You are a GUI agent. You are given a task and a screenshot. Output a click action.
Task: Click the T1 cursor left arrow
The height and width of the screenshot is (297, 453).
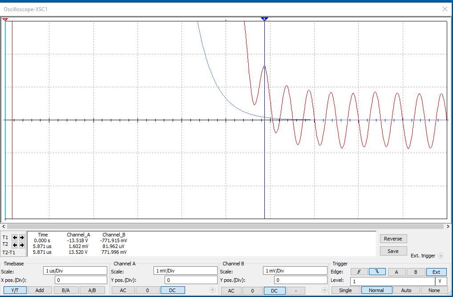click(x=15, y=238)
